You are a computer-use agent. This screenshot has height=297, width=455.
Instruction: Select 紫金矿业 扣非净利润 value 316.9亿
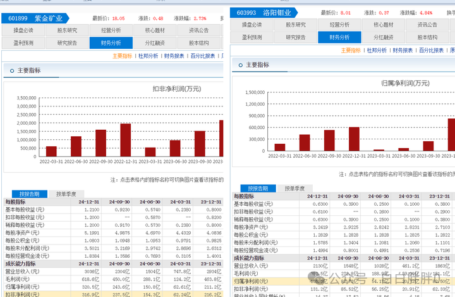click(x=91, y=294)
